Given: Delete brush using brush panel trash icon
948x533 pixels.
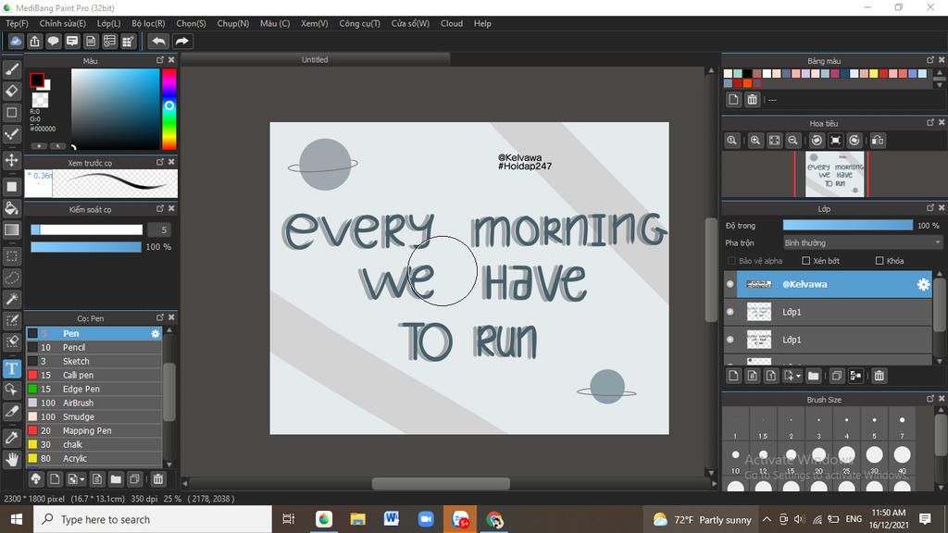Looking at the screenshot, I should [157, 479].
